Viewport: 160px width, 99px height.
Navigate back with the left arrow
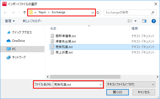5,12
